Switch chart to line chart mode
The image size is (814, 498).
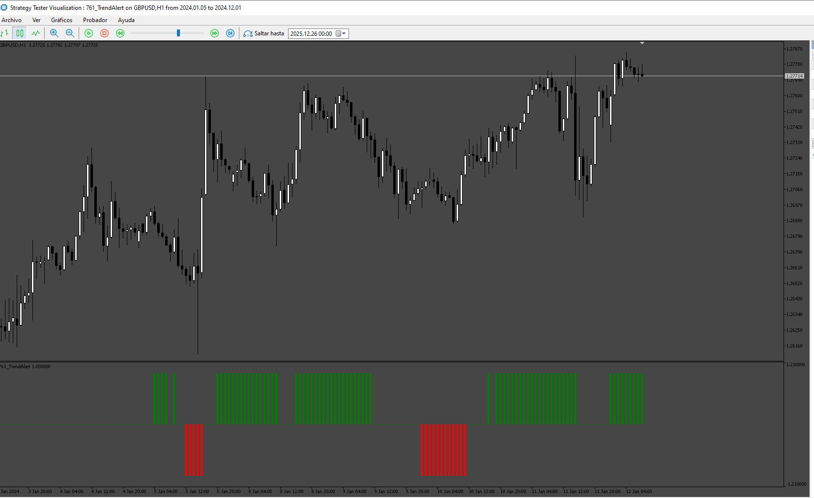coord(35,33)
